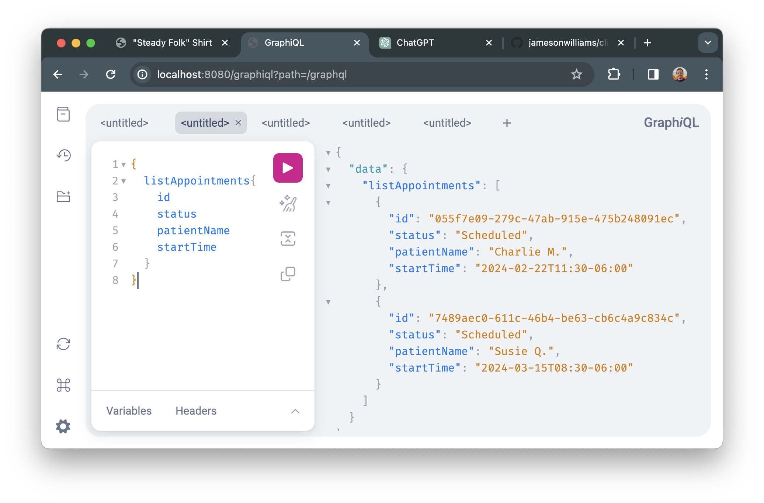This screenshot has height=503, width=764.
Task: Run the query with the execute button
Action: [x=288, y=168]
